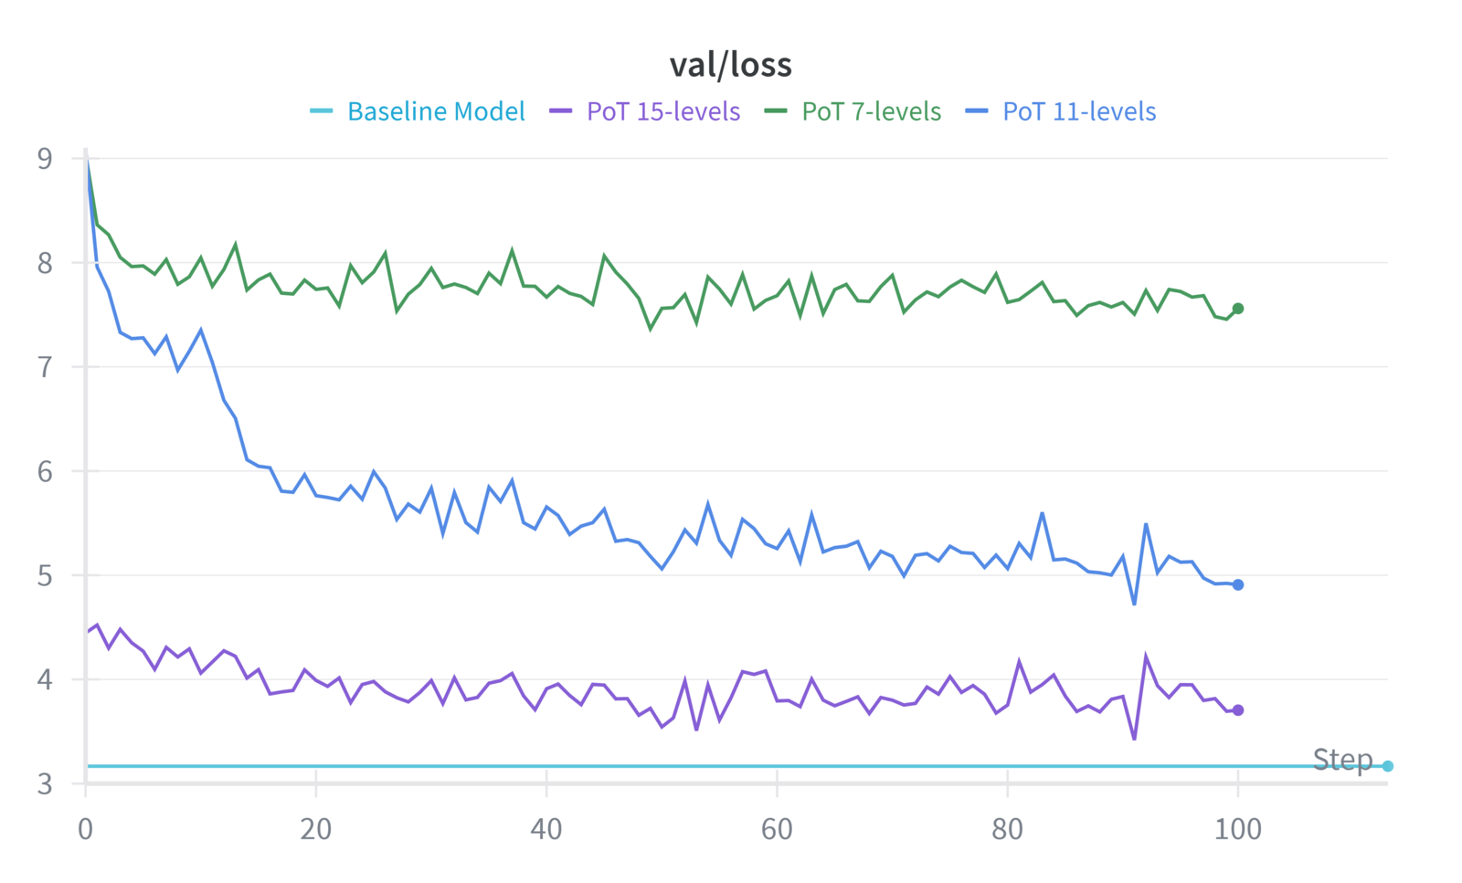Click the purple PoT 15-levels legend swatch
The image size is (1462, 883).
[x=560, y=111]
